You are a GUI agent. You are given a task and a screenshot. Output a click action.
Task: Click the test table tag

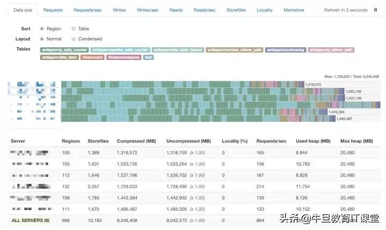tap(149, 57)
